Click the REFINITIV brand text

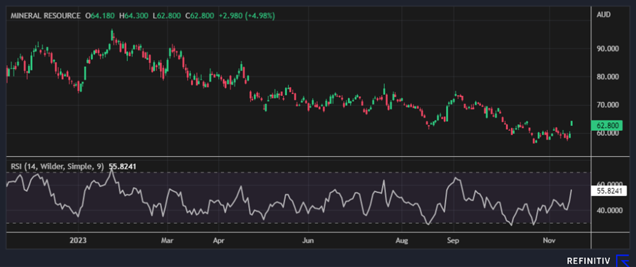(x=588, y=261)
